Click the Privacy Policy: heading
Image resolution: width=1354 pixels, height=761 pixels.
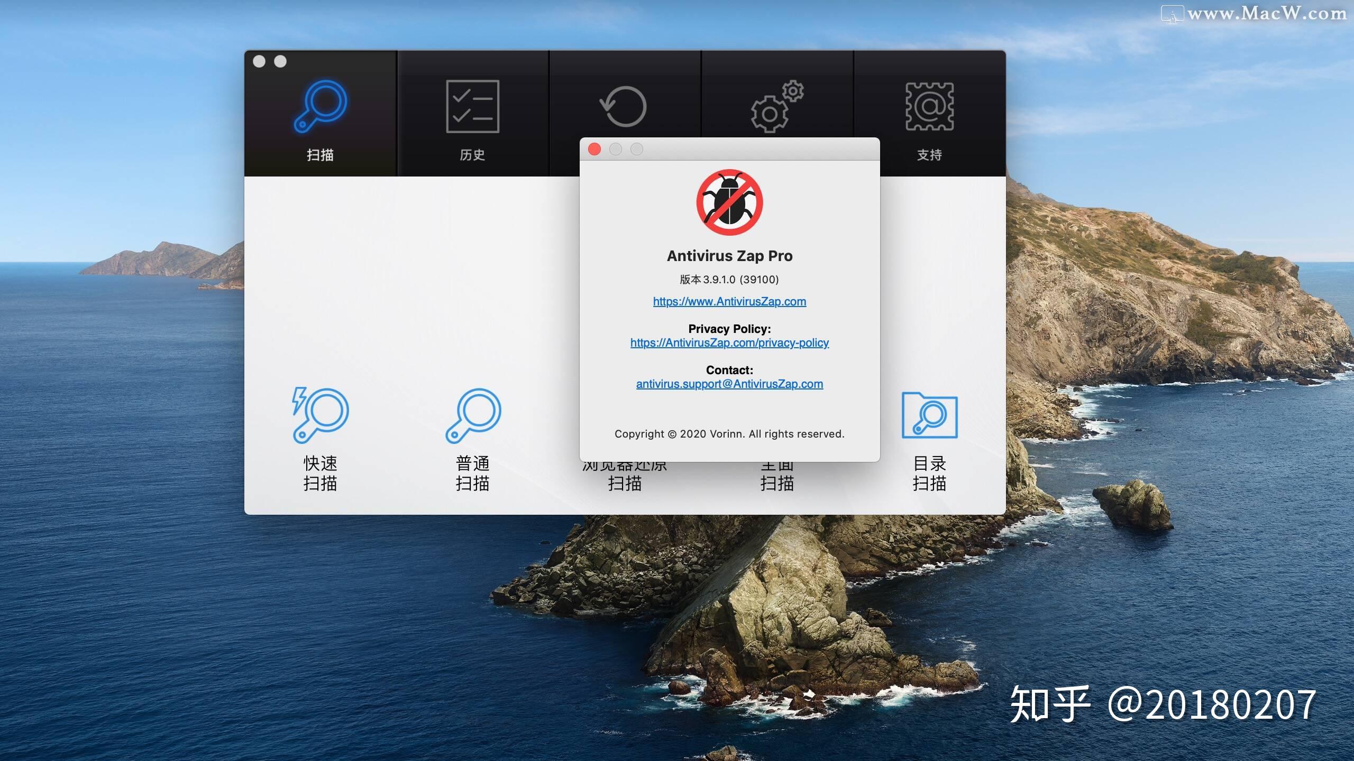[729, 329]
